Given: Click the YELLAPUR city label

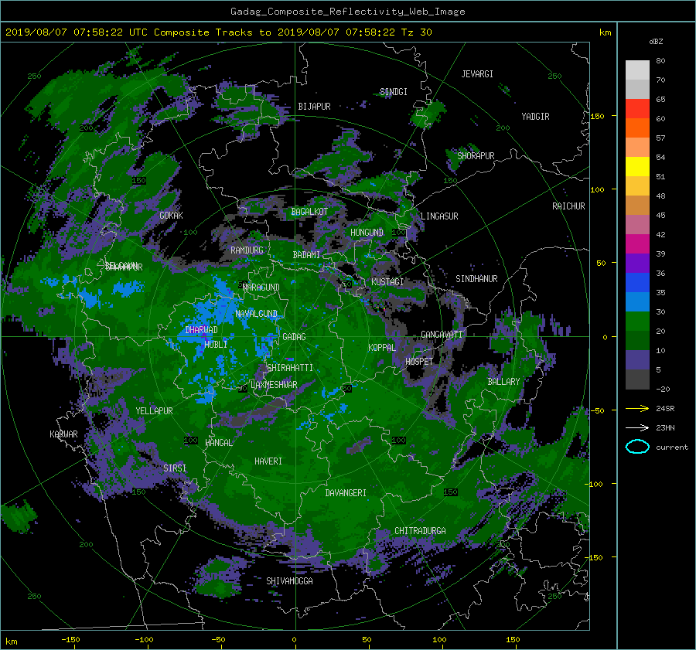Looking at the screenshot, I should [154, 411].
